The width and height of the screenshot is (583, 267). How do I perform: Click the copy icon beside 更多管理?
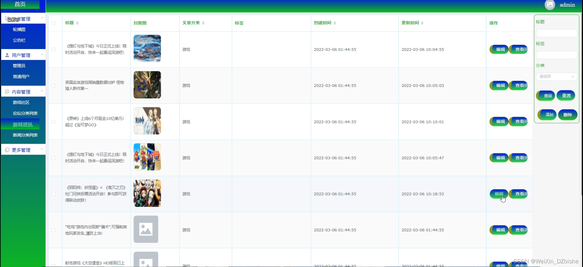pyautogui.click(x=7, y=150)
